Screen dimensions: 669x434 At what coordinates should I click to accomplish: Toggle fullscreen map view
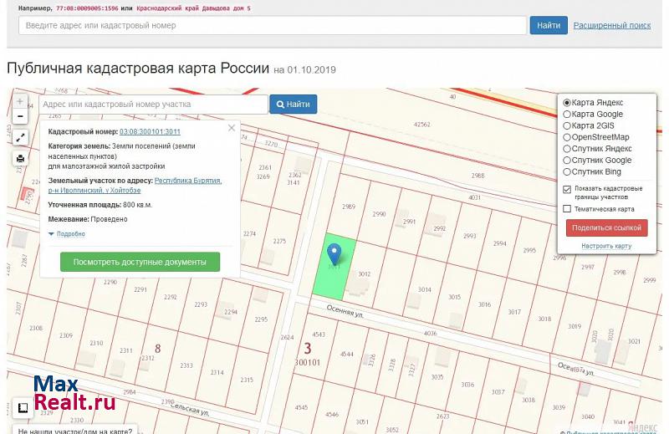(x=20, y=137)
